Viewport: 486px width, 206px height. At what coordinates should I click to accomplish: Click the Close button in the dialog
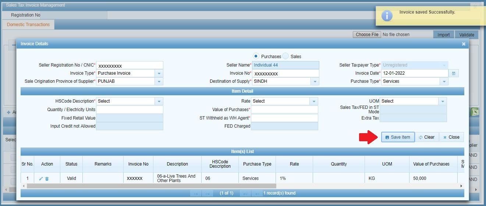click(451, 137)
